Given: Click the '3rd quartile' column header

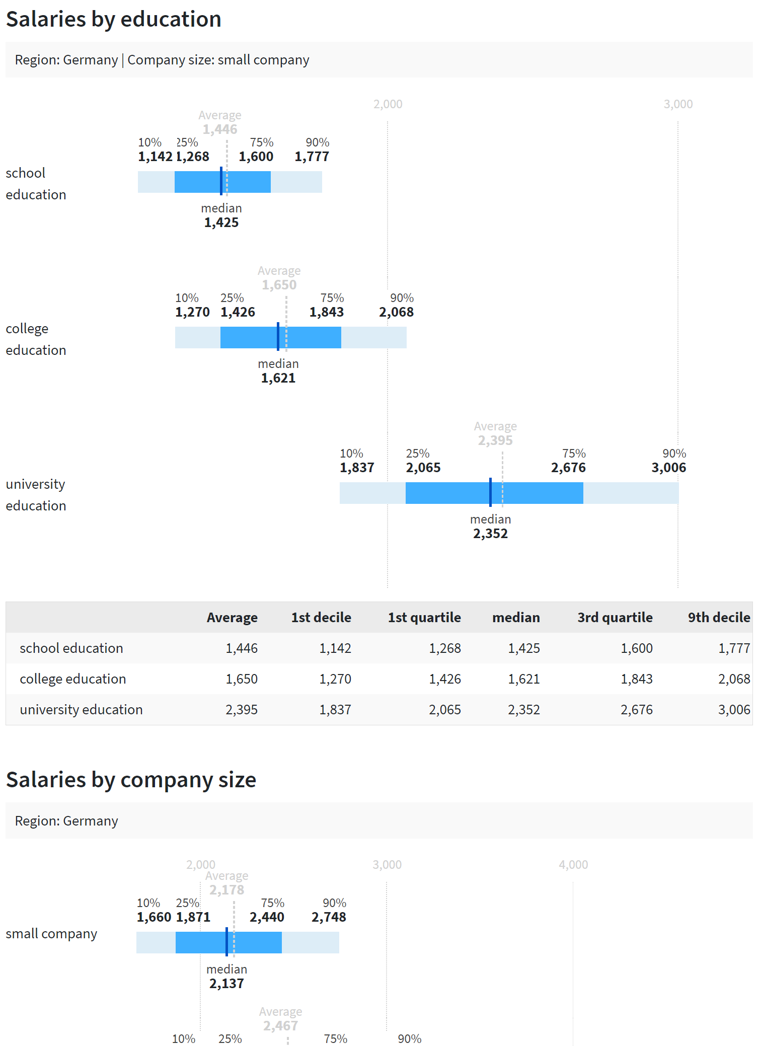Looking at the screenshot, I should [x=615, y=618].
